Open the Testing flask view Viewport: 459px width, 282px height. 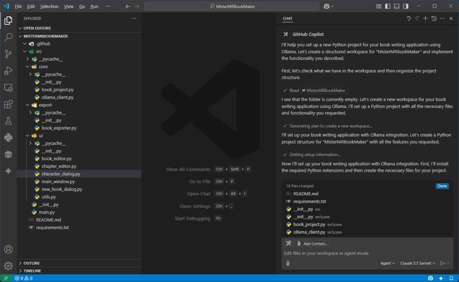click(8, 121)
